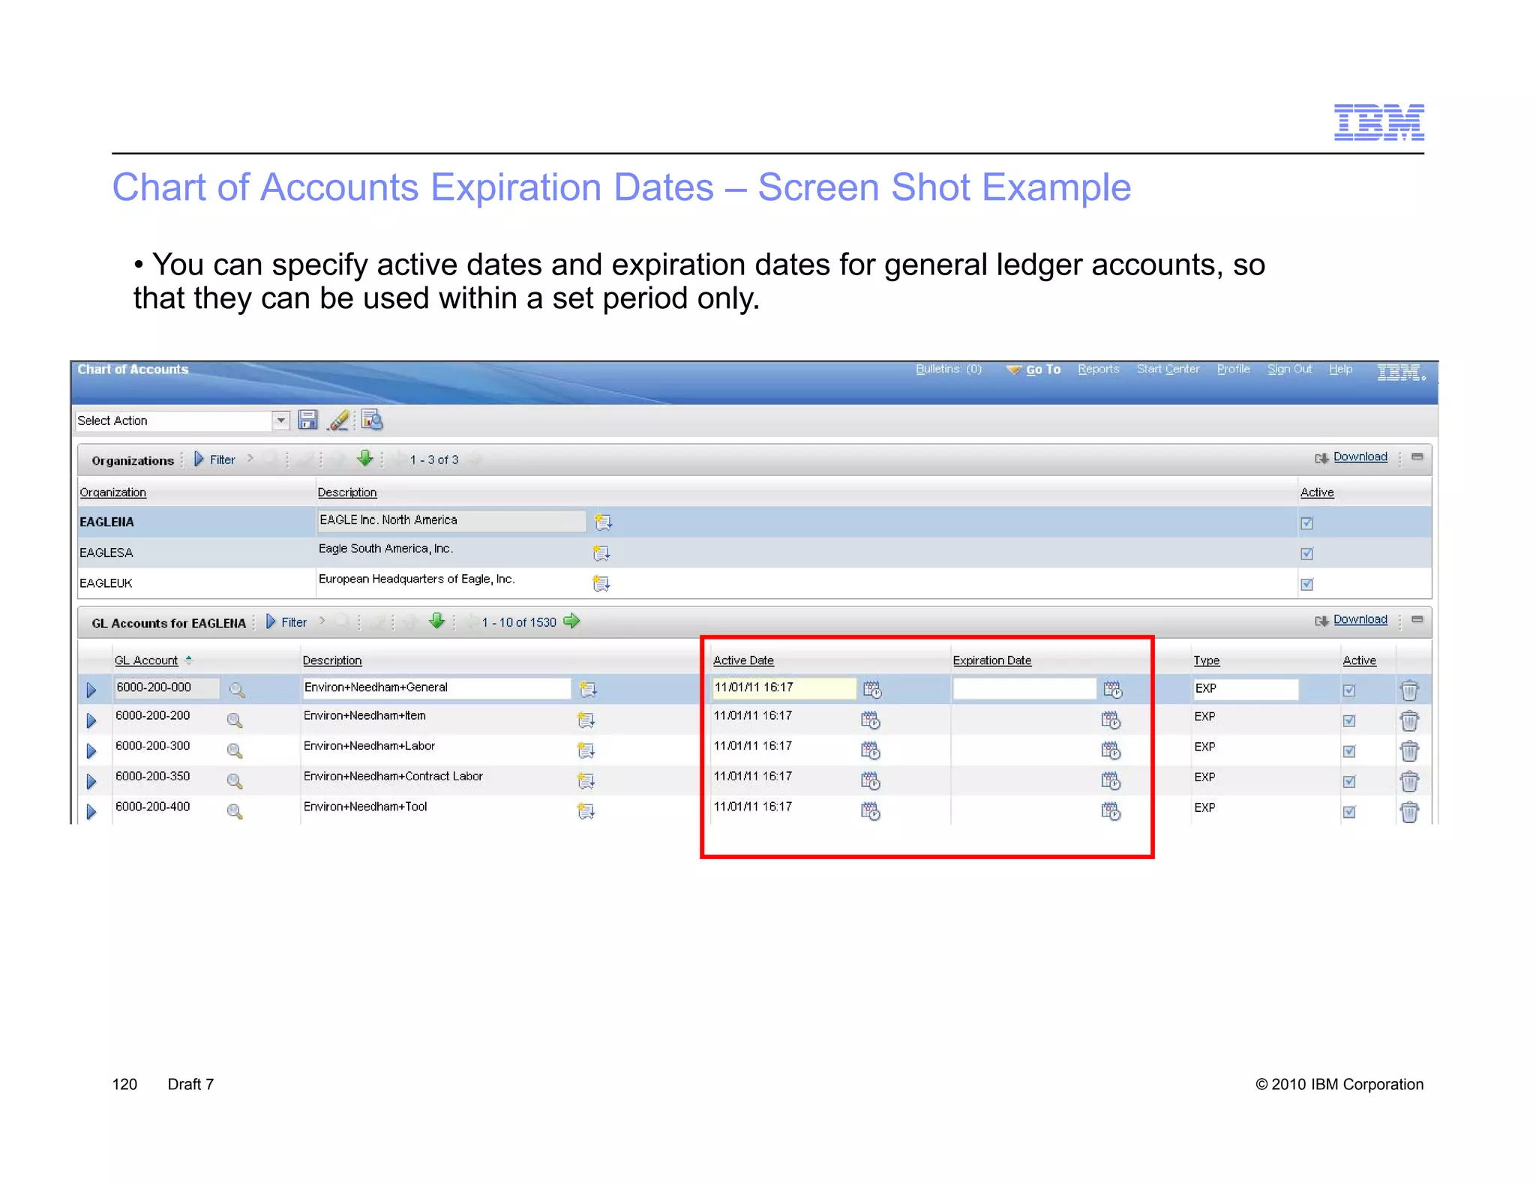
Task: Toggle Active checkbox for EAGLESA
Action: point(1306,554)
